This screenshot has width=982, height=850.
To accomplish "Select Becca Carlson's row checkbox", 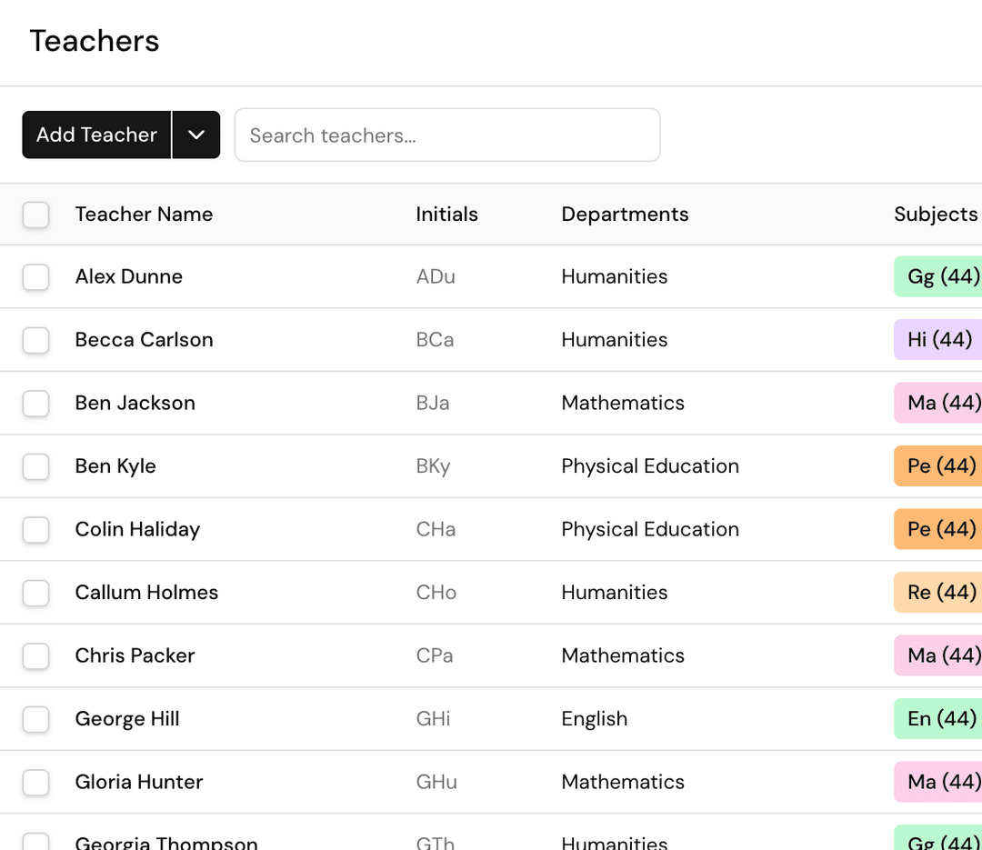I will point(35,340).
